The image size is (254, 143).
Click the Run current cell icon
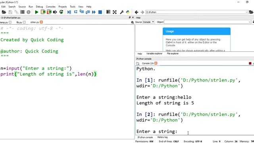(43, 12)
